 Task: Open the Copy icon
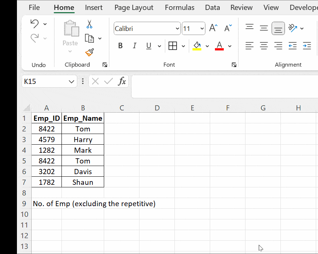(89, 38)
